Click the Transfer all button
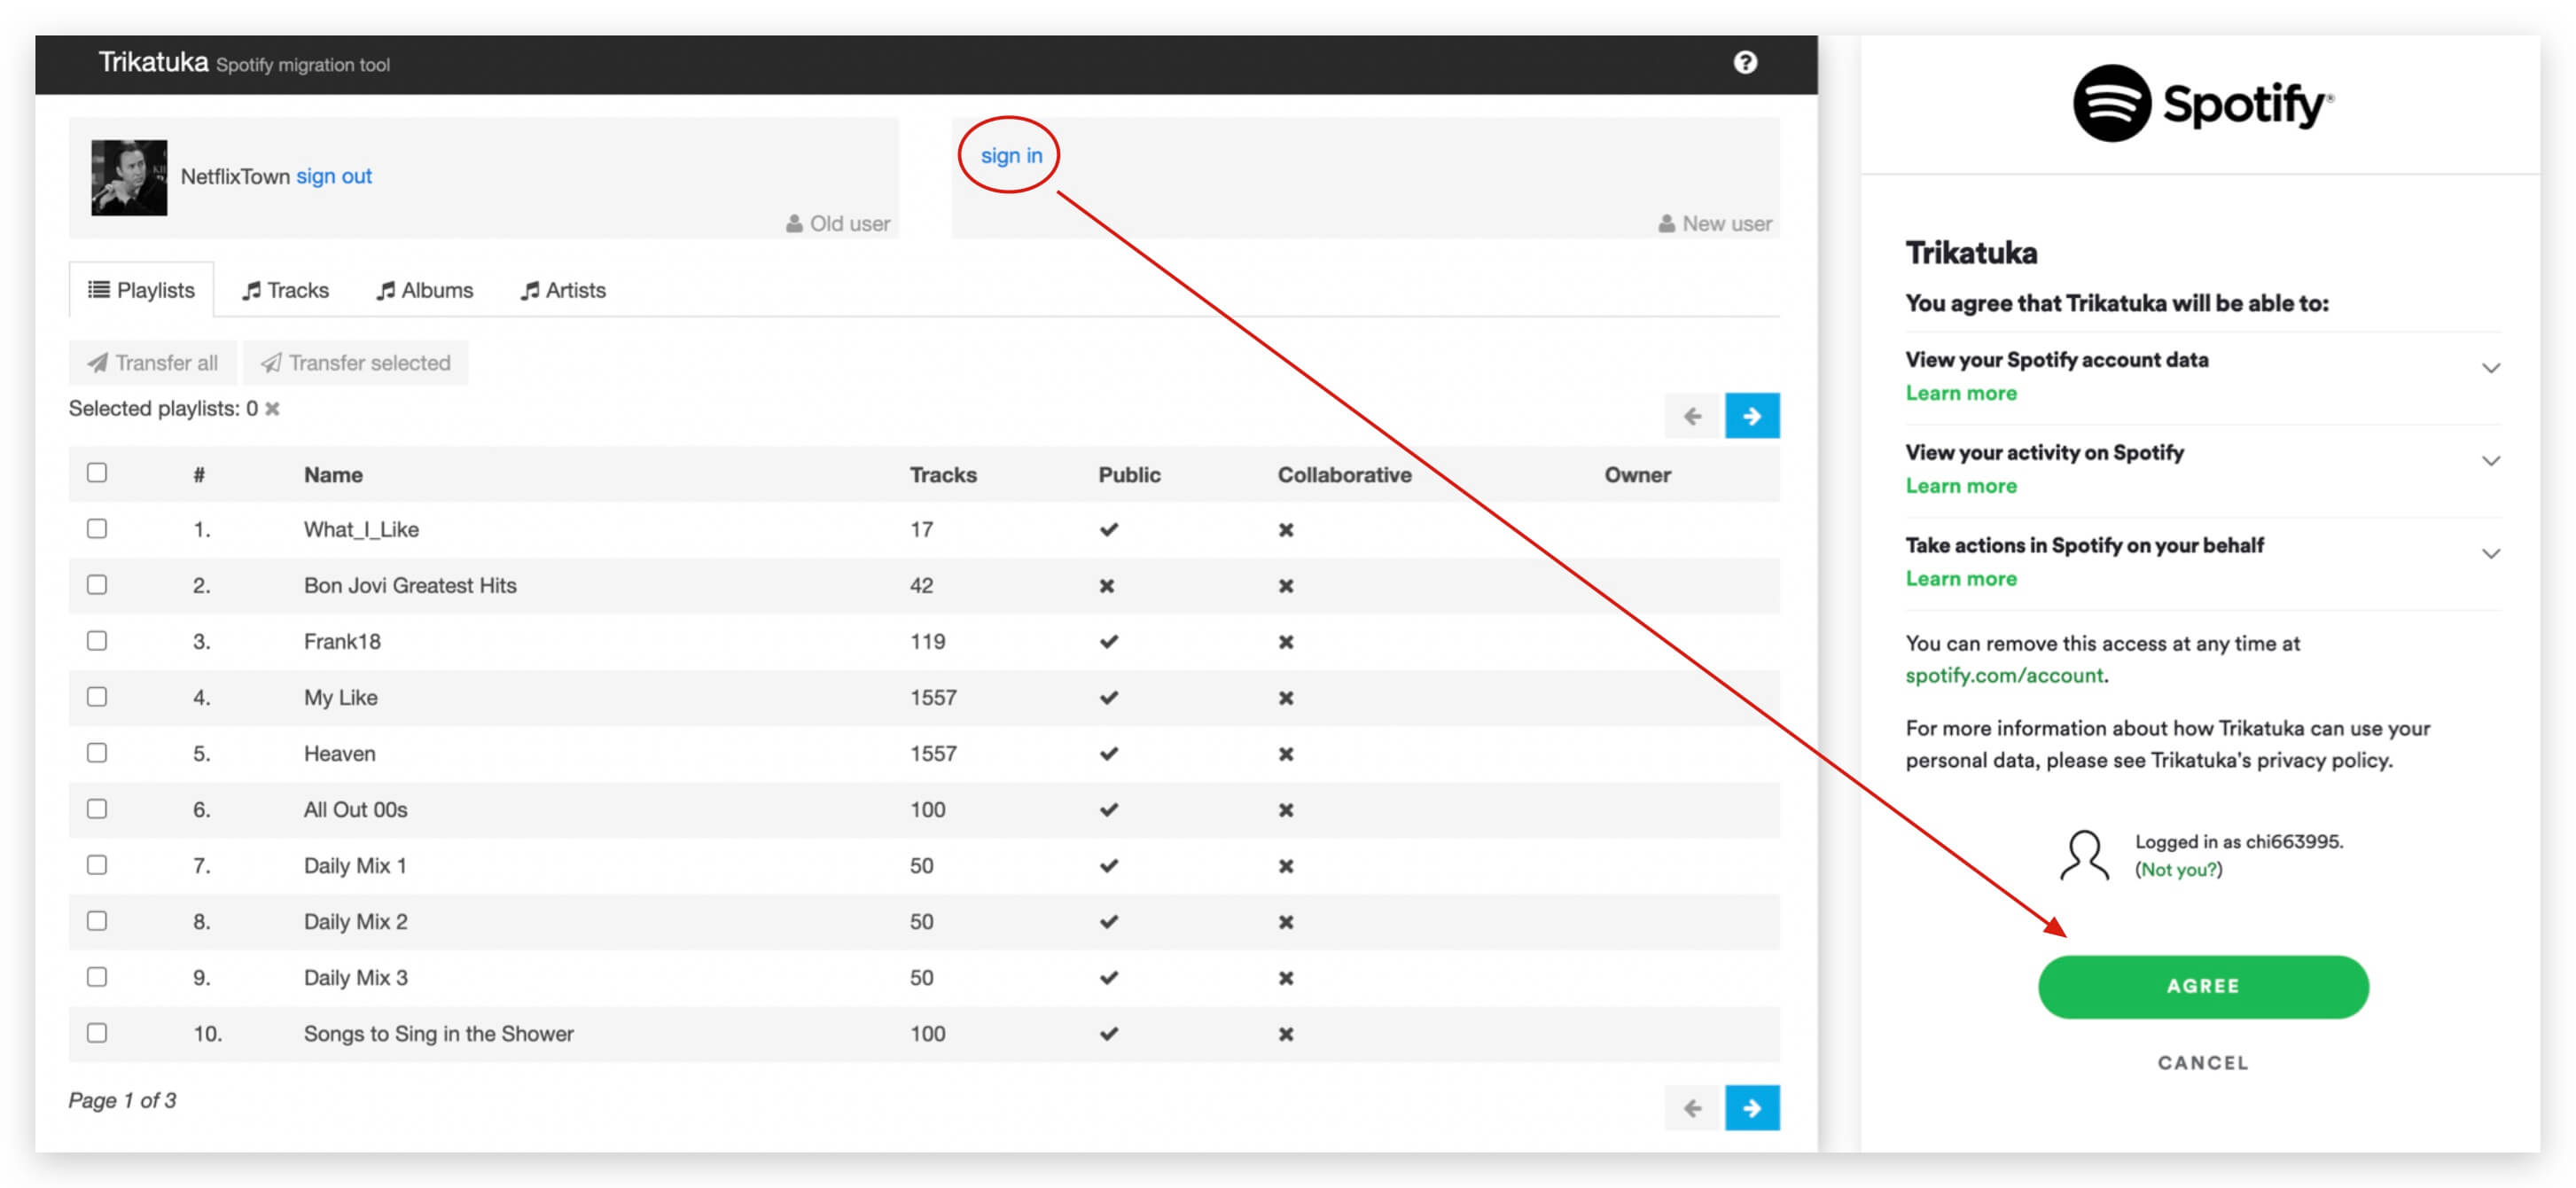The width and height of the screenshot is (2576, 1188). (152, 362)
